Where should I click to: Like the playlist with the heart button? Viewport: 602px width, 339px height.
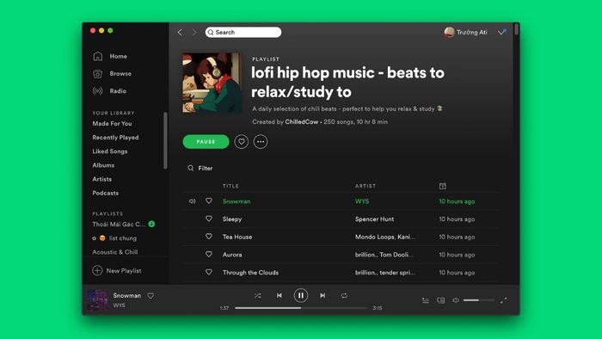pos(241,142)
